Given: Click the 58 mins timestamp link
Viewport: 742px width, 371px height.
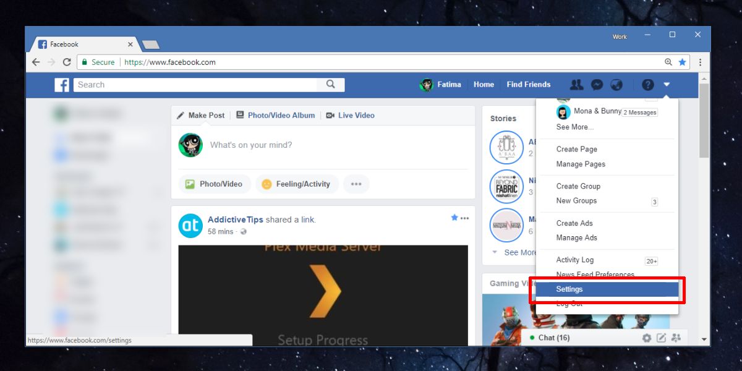Looking at the screenshot, I should pyautogui.click(x=221, y=231).
